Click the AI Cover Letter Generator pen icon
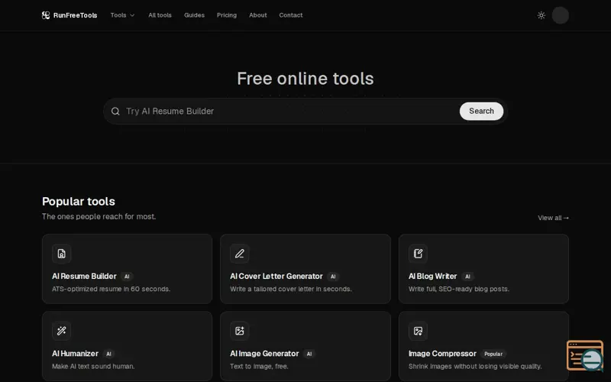611x382 pixels. [x=240, y=254]
